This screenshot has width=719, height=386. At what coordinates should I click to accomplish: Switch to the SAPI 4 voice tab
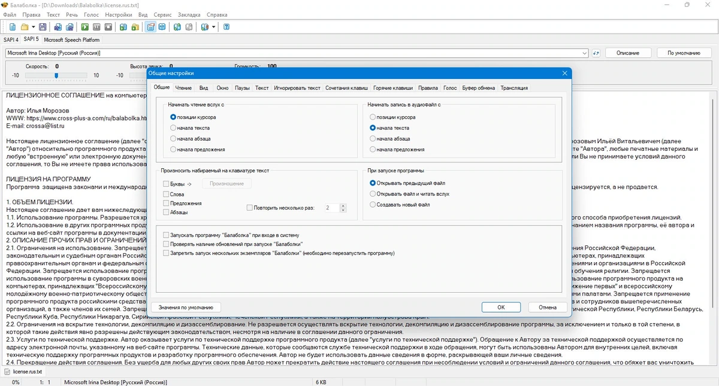click(x=11, y=39)
